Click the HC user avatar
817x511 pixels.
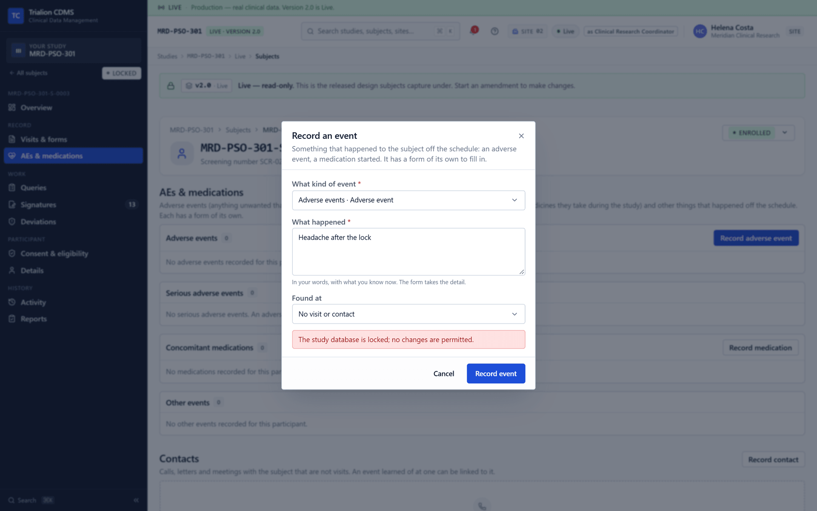click(700, 31)
